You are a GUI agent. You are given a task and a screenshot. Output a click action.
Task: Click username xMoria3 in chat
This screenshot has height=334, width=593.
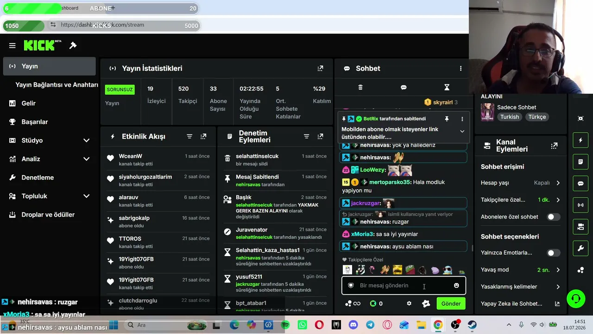361,234
